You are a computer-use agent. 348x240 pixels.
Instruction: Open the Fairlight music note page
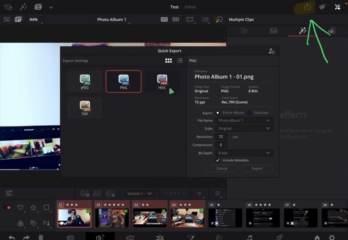[250, 238]
